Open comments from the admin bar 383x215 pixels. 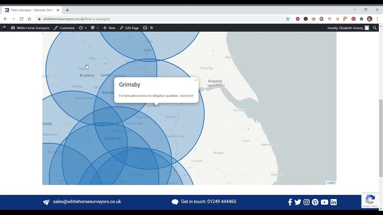click(95, 28)
